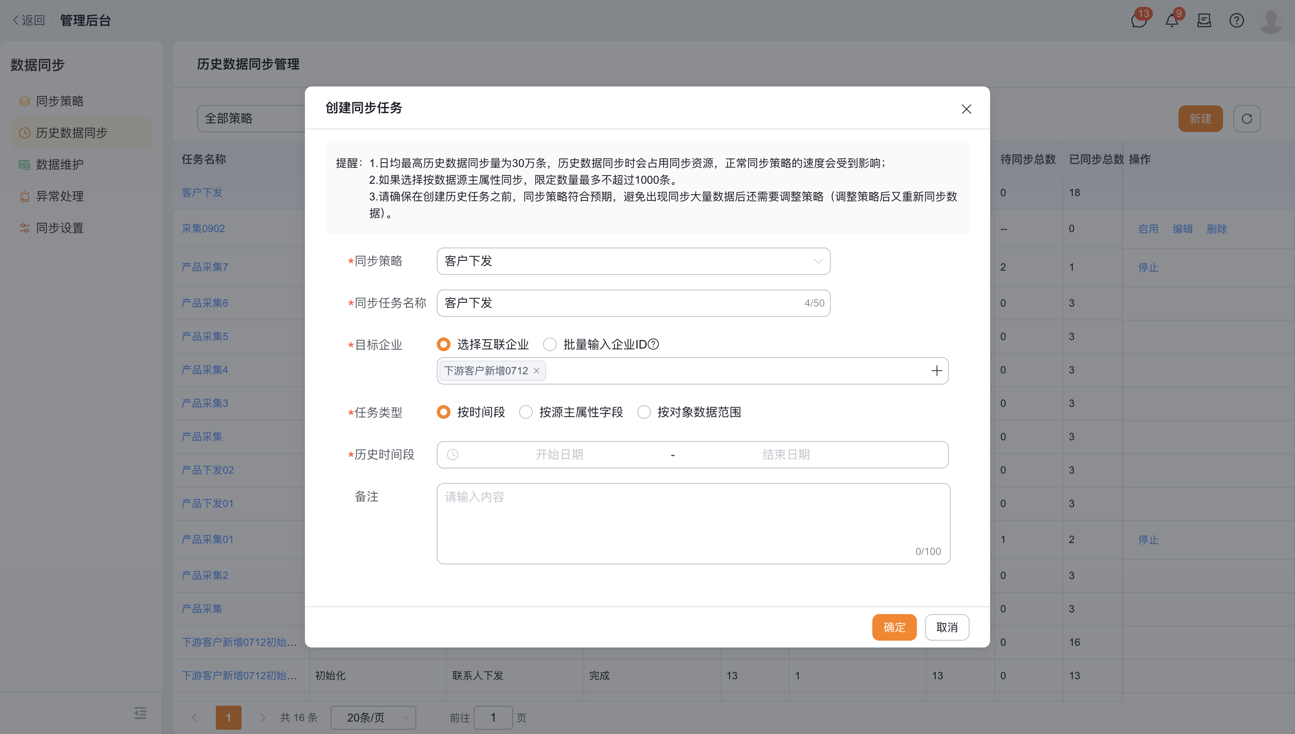The height and width of the screenshot is (734, 1295).
Task: Open the 20条/页 page size dropdown
Action: pos(373,717)
